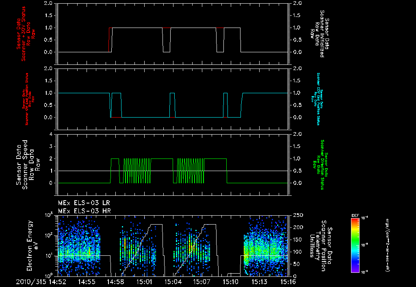
Task: Click the "50" tick on Scanner Position axis
Action: pyautogui.click(x=297, y=264)
